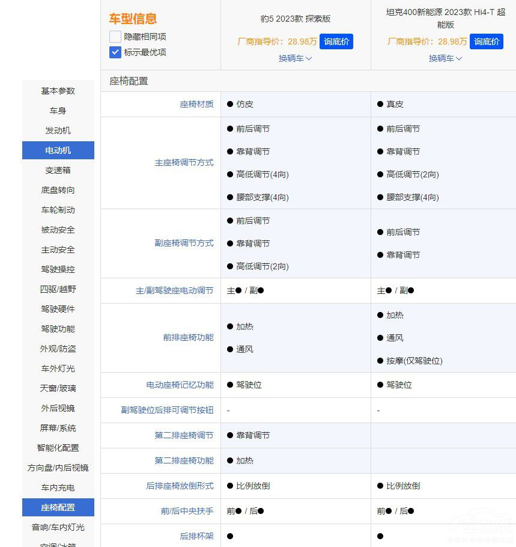The image size is (516, 547).
Task: Click the 座椅材质 row label link
Action: pyautogui.click(x=196, y=103)
